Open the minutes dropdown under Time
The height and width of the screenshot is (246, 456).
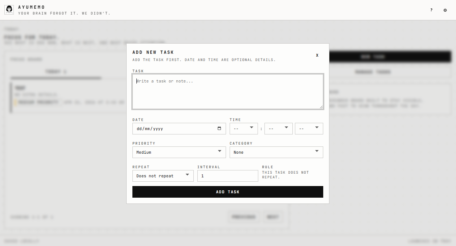278,128
